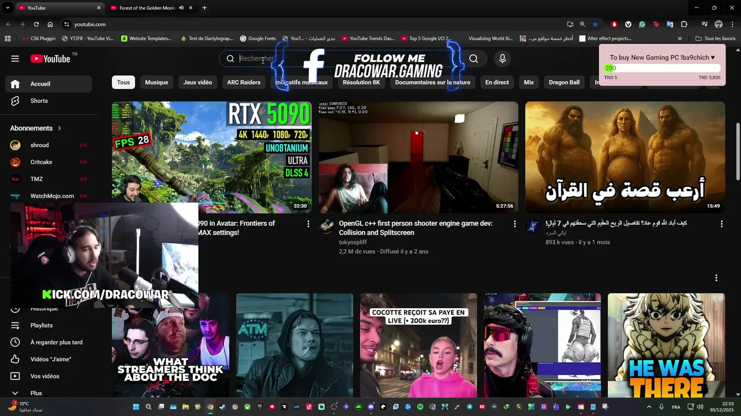Open the tab search dropdown arrow
Viewport: 741px width, 416px height.
pos(8,8)
